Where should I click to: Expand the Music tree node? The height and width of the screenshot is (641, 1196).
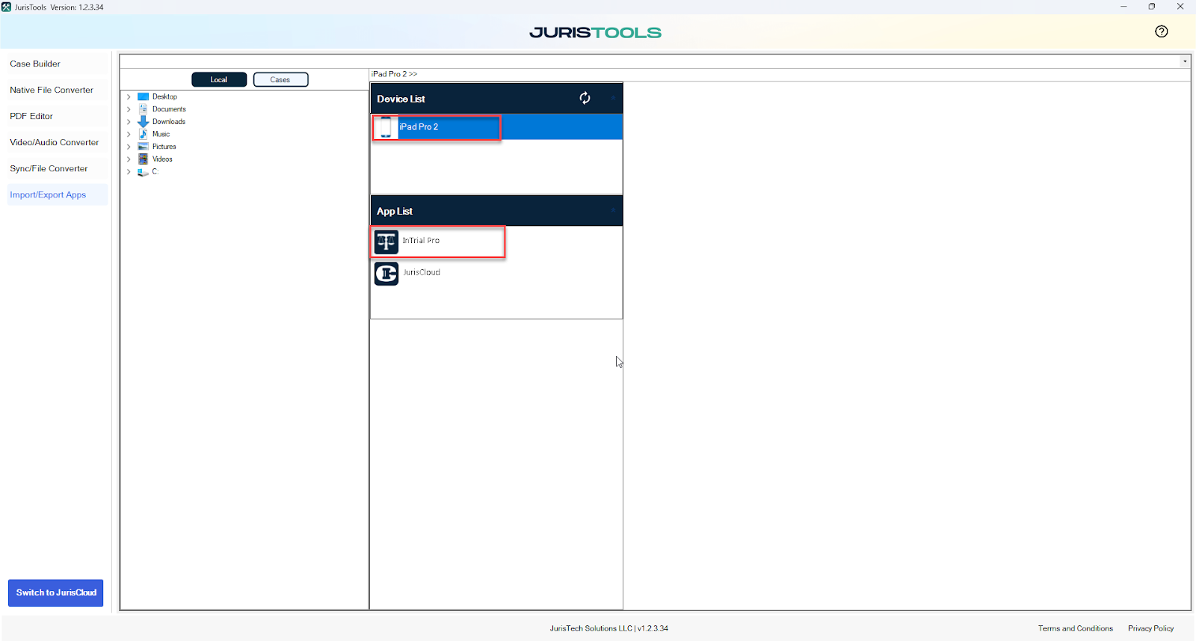(x=129, y=134)
